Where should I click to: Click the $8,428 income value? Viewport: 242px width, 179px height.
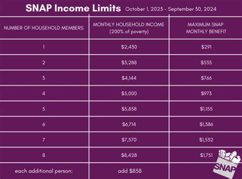click(x=129, y=155)
